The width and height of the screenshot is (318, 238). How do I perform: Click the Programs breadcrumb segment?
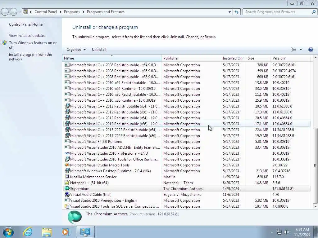click(x=72, y=12)
